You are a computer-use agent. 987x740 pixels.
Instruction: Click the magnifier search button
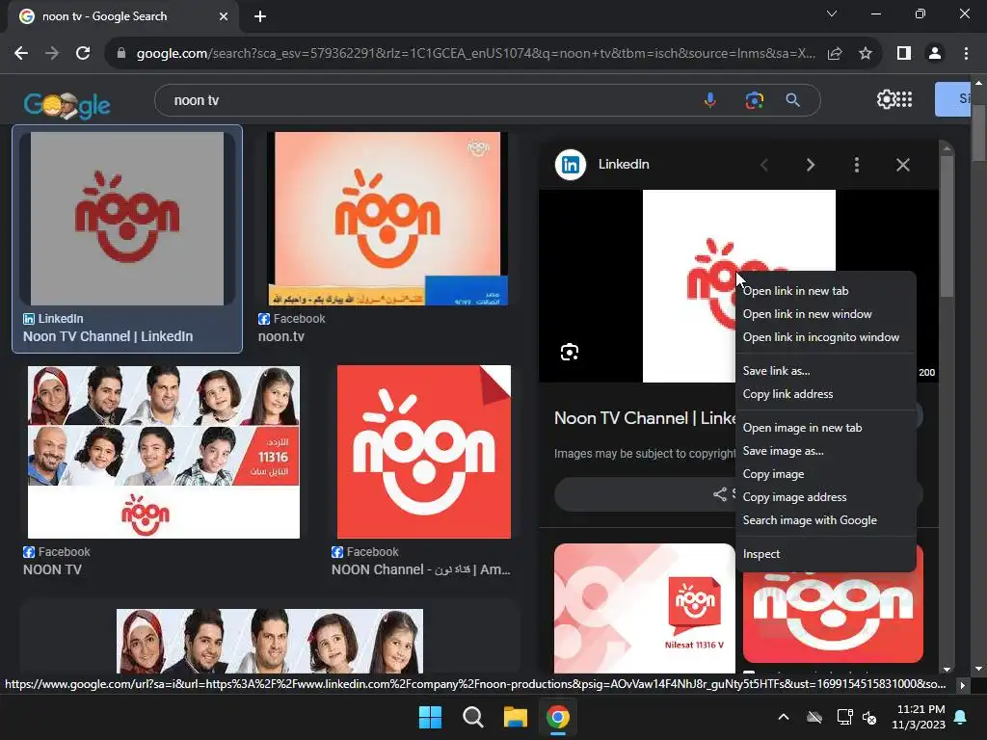click(793, 100)
